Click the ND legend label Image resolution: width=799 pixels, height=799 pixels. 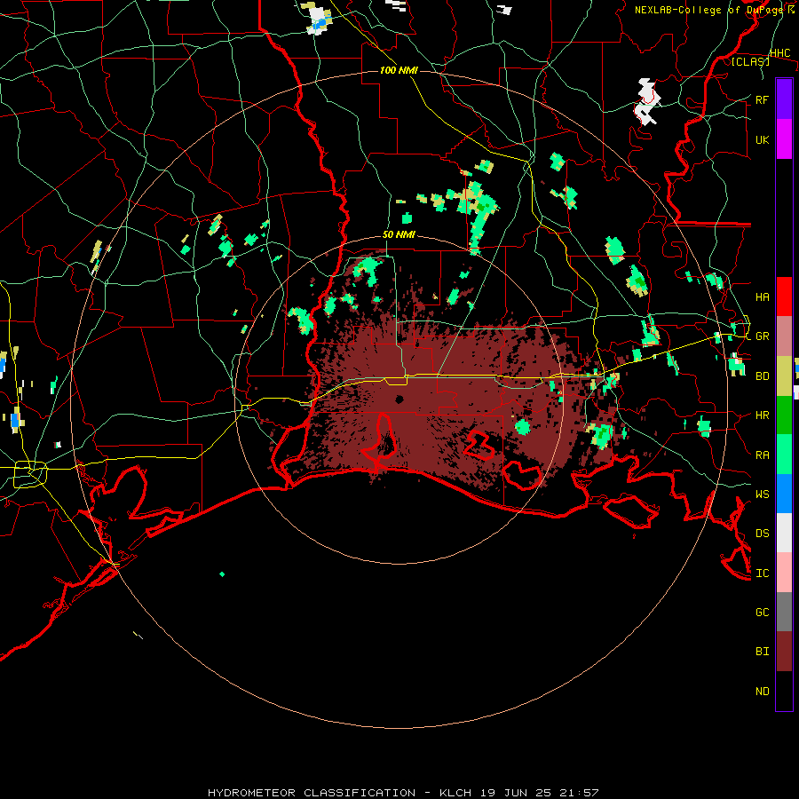click(762, 692)
